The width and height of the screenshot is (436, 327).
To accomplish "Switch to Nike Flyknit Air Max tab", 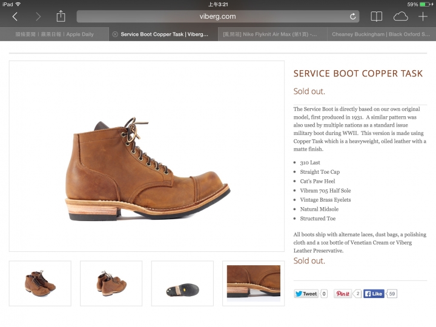I will (272, 34).
